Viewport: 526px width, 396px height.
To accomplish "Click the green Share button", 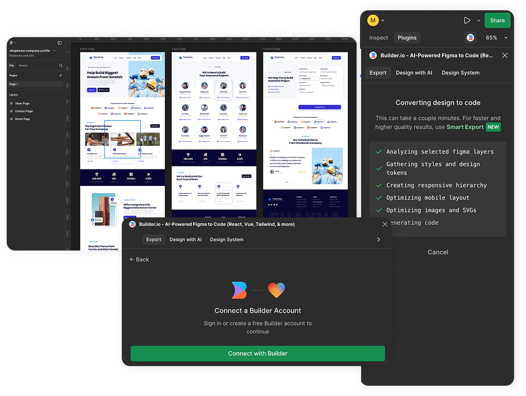I will click(x=497, y=21).
